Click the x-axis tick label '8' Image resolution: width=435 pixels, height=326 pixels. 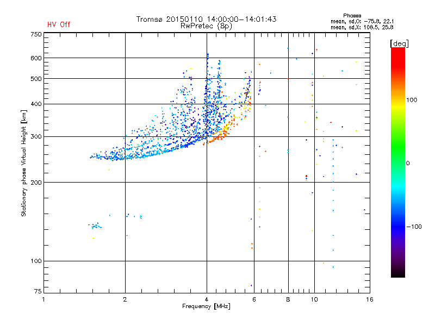point(288,299)
